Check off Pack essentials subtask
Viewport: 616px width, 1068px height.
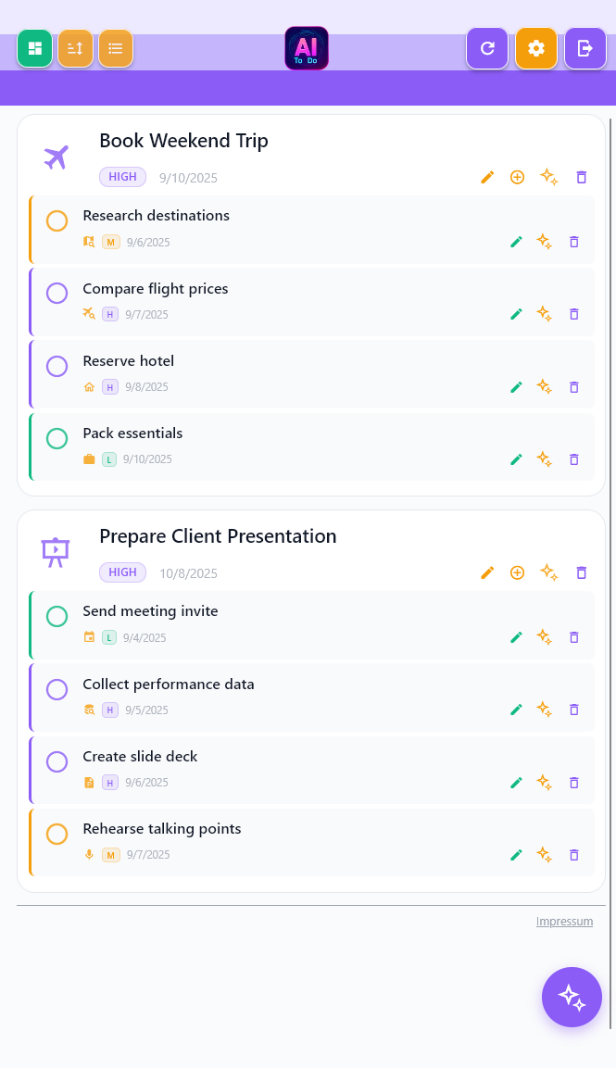click(x=57, y=439)
